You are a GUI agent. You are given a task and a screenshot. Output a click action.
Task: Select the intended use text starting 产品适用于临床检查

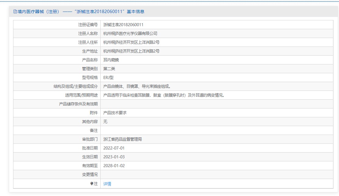(165, 95)
